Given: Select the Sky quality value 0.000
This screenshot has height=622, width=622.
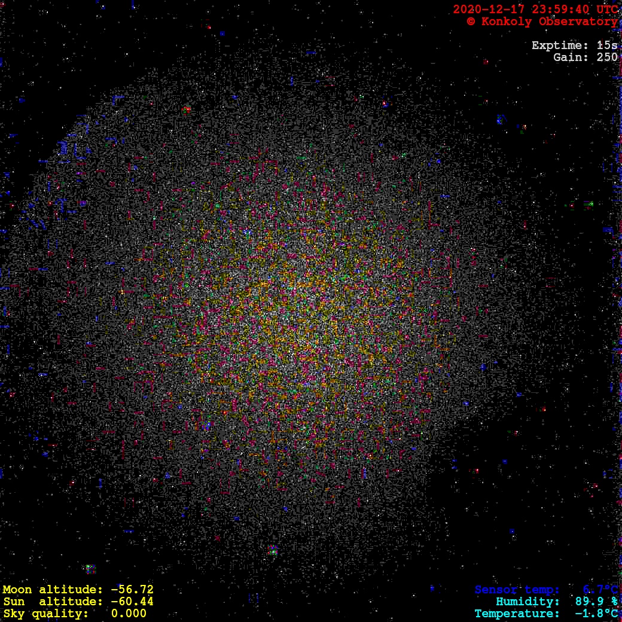Looking at the screenshot, I should pos(129,614).
